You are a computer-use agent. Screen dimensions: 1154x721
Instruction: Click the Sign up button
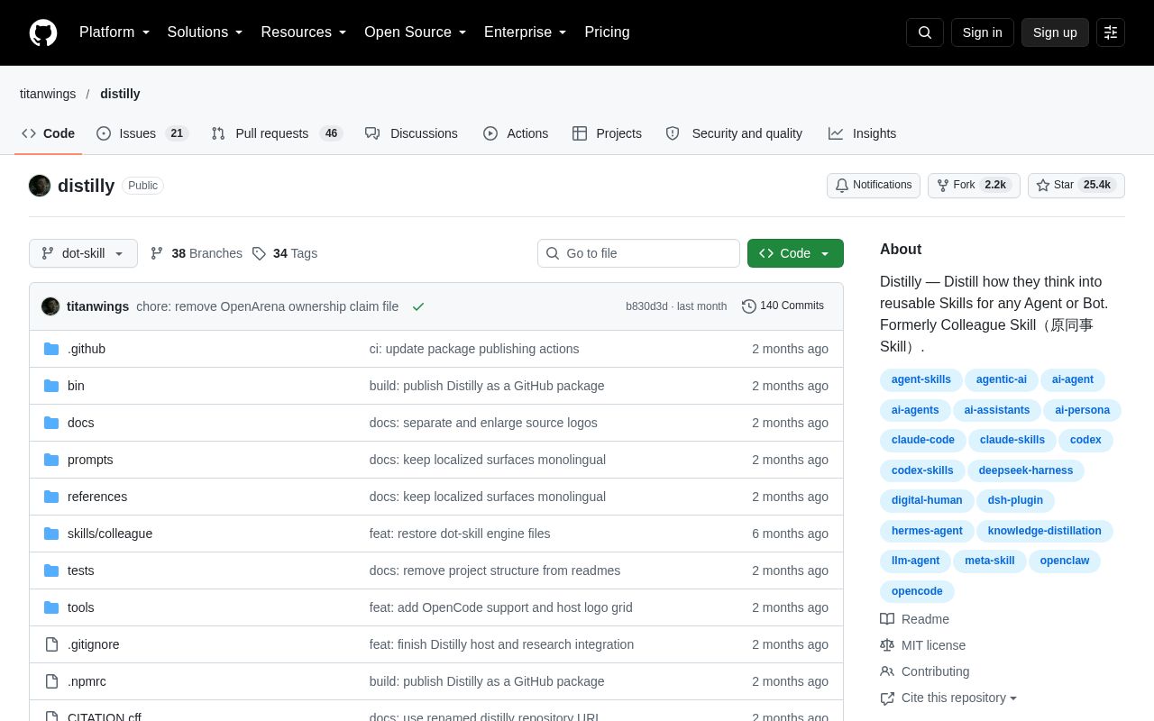pos(1055,32)
